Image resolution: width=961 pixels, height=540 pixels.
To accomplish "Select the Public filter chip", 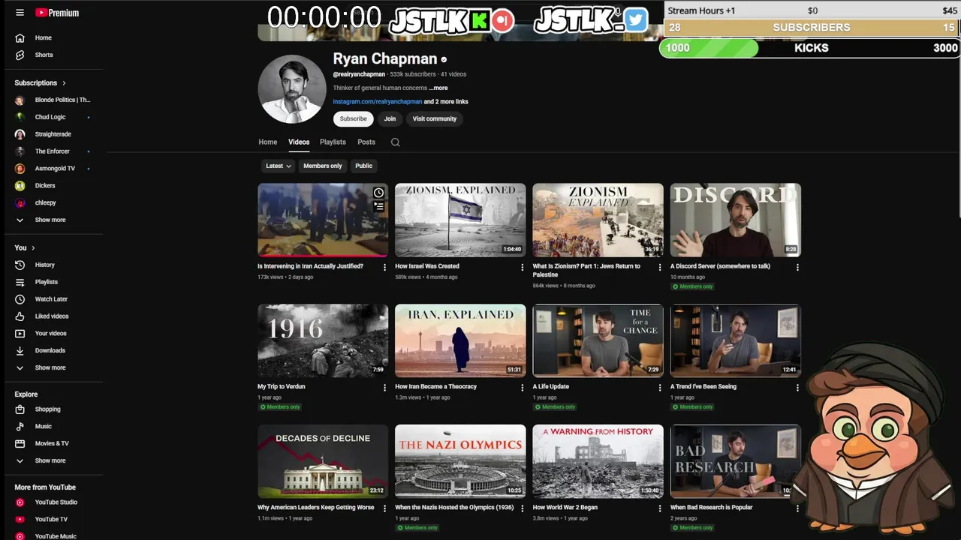I will [363, 166].
